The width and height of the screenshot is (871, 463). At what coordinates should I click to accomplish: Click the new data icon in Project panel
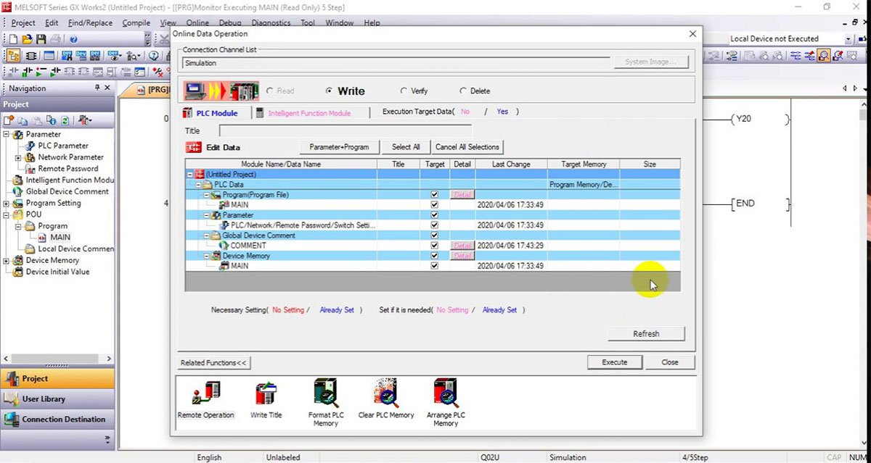point(9,120)
